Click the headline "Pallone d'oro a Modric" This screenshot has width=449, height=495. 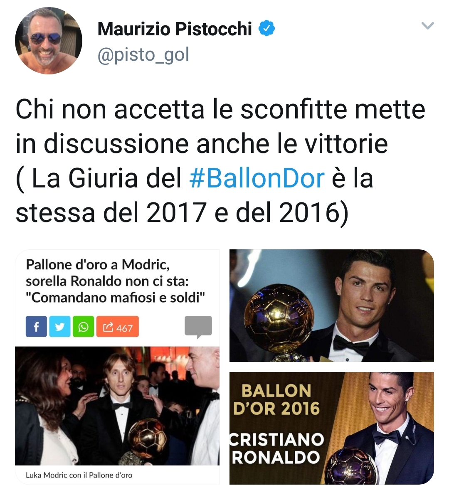pos(98,265)
